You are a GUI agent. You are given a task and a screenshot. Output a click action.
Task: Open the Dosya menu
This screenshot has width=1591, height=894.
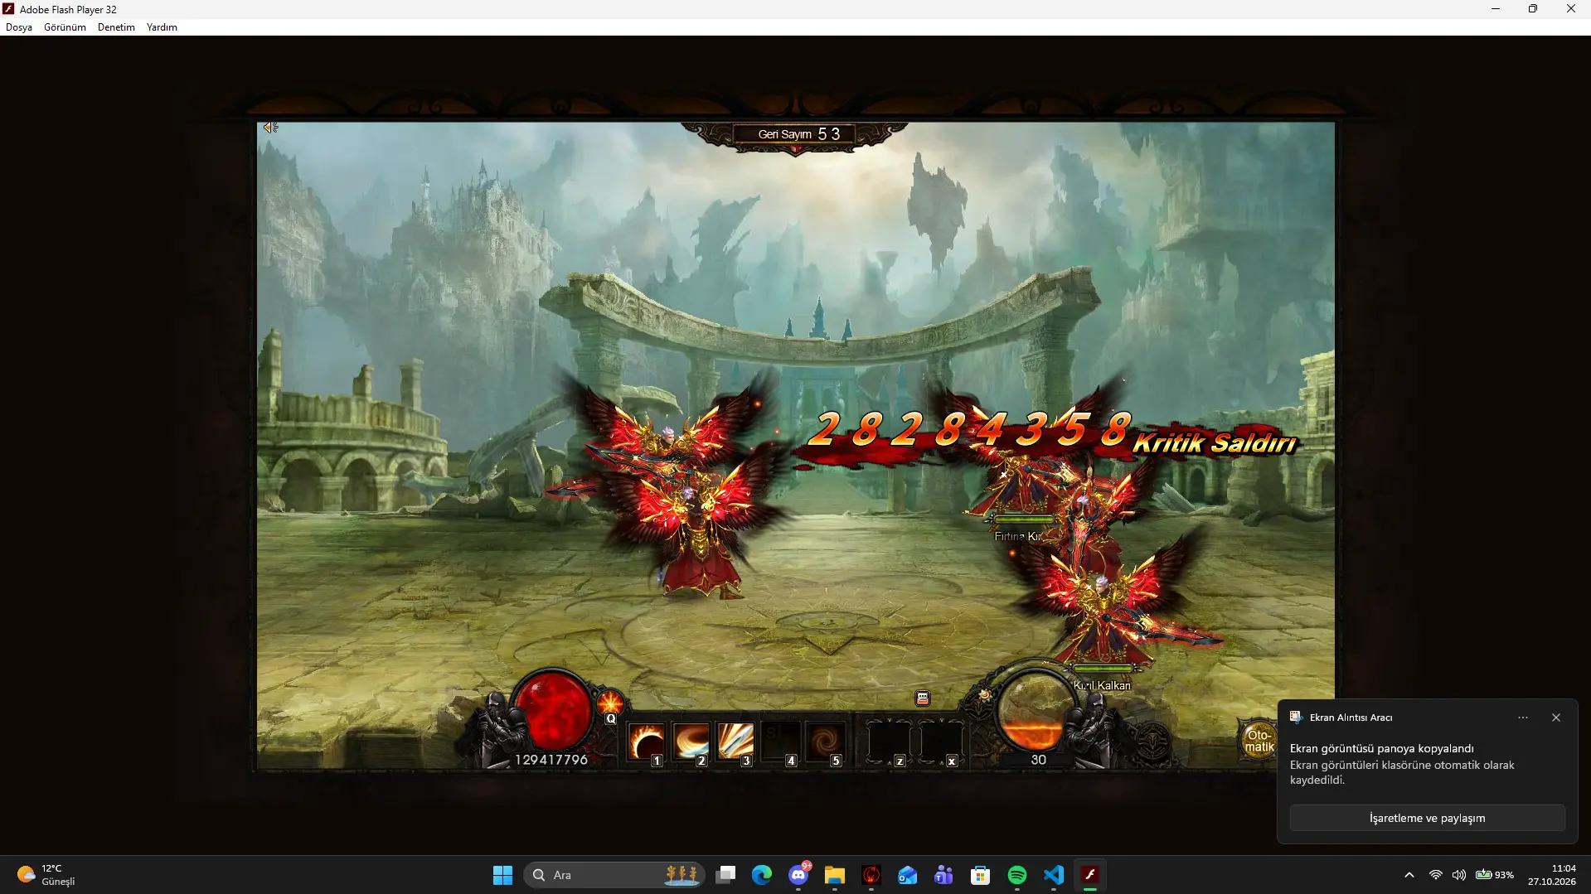pos(19,27)
